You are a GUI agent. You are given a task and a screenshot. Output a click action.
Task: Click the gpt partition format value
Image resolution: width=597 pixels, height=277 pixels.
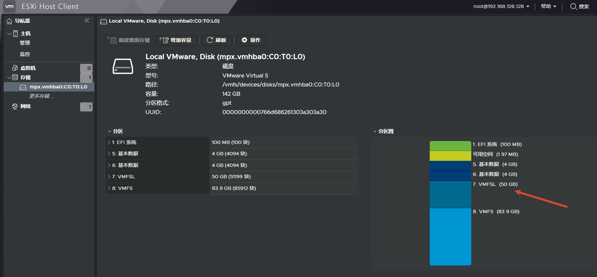[x=227, y=103]
